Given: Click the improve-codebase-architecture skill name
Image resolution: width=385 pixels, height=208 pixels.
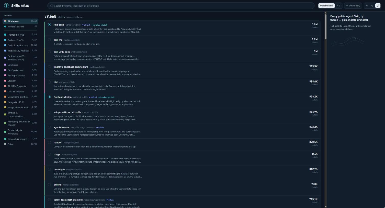Looking at the screenshot, I should [x=71, y=67].
